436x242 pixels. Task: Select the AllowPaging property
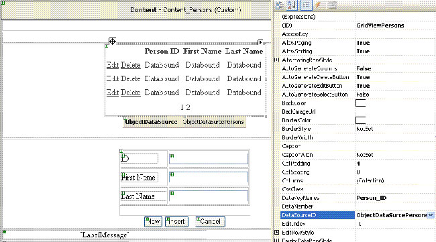coord(296,42)
